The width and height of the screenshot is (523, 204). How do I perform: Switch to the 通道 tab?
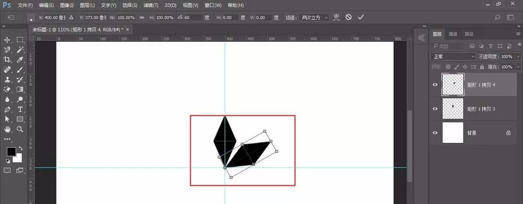[x=452, y=34]
